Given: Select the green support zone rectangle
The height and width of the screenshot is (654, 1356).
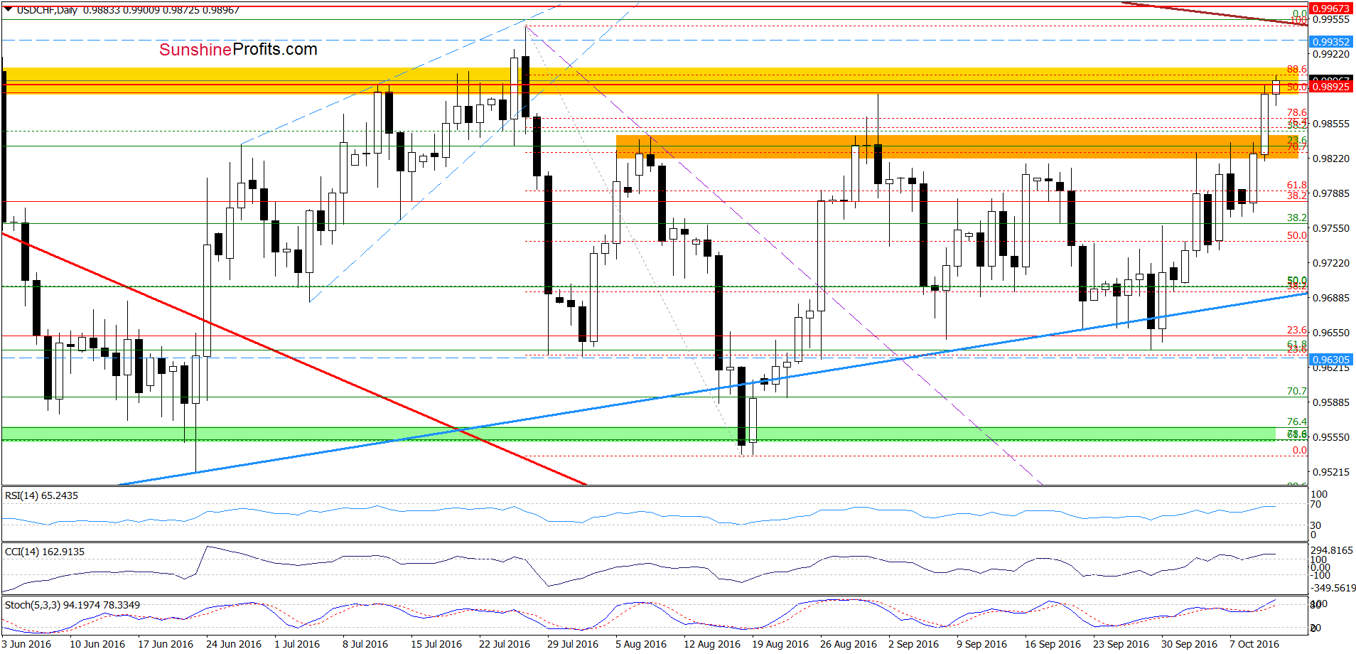Looking at the screenshot, I should [x=639, y=434].
